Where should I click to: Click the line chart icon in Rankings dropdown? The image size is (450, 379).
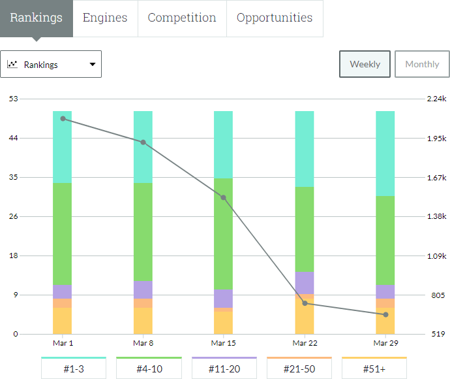coord(12,65)
